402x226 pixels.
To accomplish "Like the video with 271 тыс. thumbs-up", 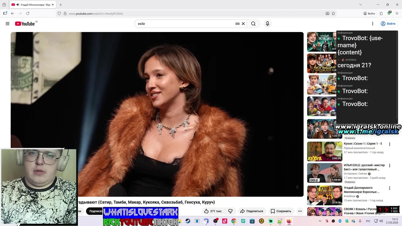I will pyautogui.click(x=213, y=211).
